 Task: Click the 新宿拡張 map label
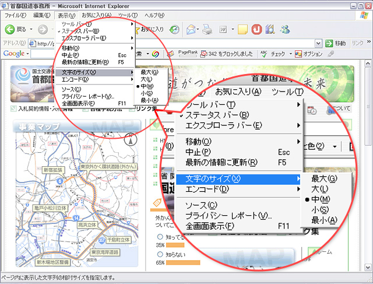point(53,170)
